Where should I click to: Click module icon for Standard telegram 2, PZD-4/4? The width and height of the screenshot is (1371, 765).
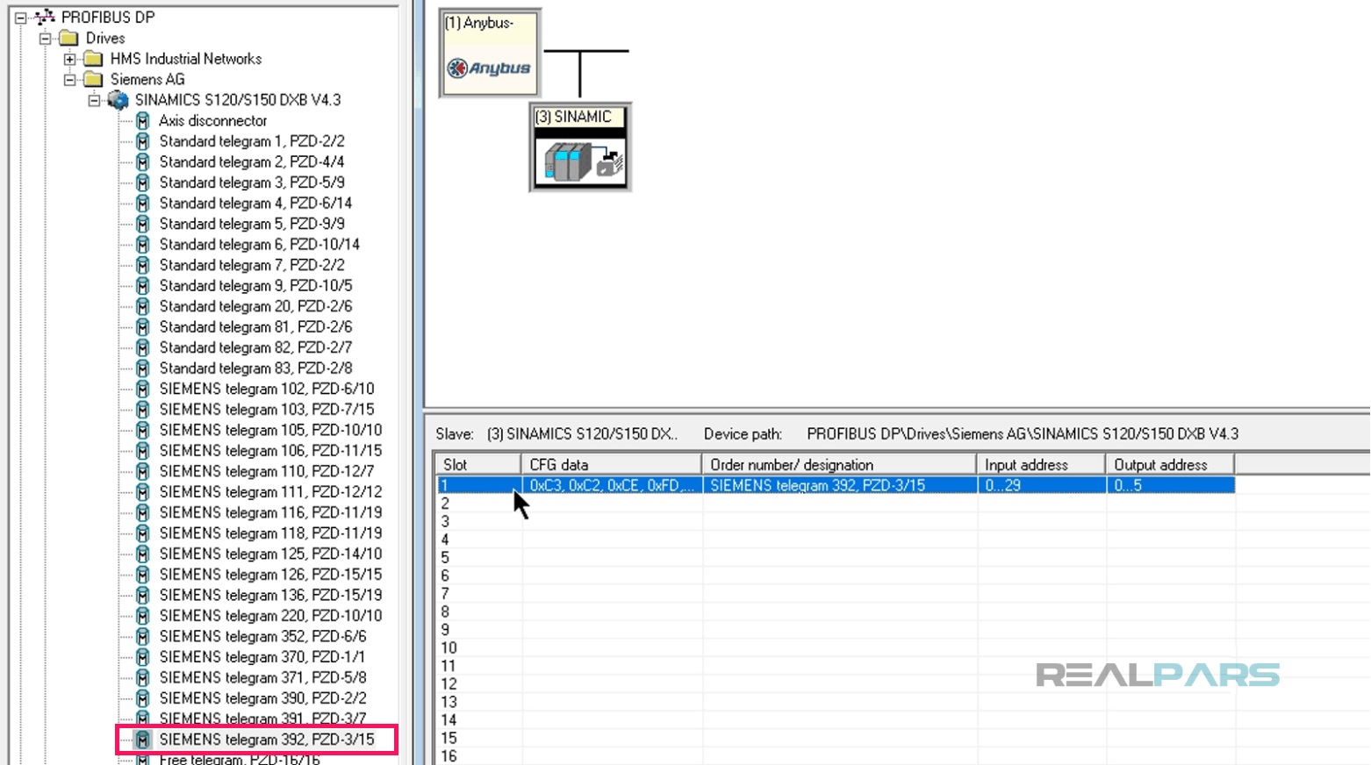point(143,162)
